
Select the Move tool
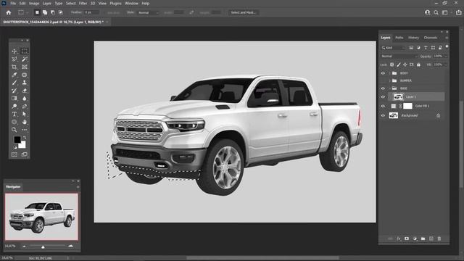click(x=14, y=51)
